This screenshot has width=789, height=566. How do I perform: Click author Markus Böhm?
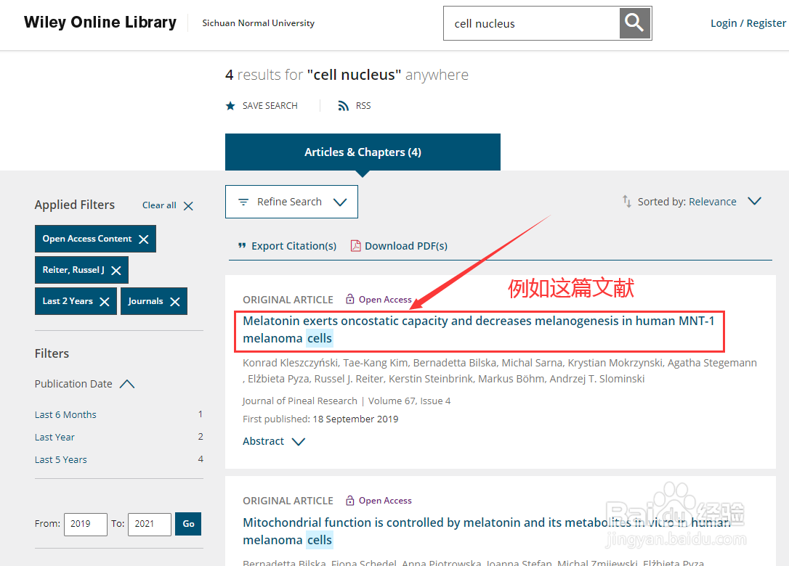511,379
